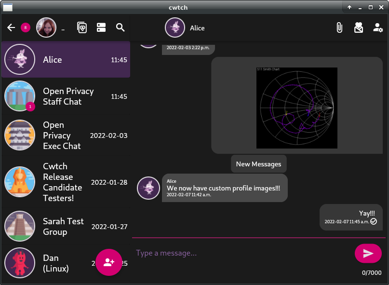
Task: Click the 0/7000 character counter
Action: point(372,272)
